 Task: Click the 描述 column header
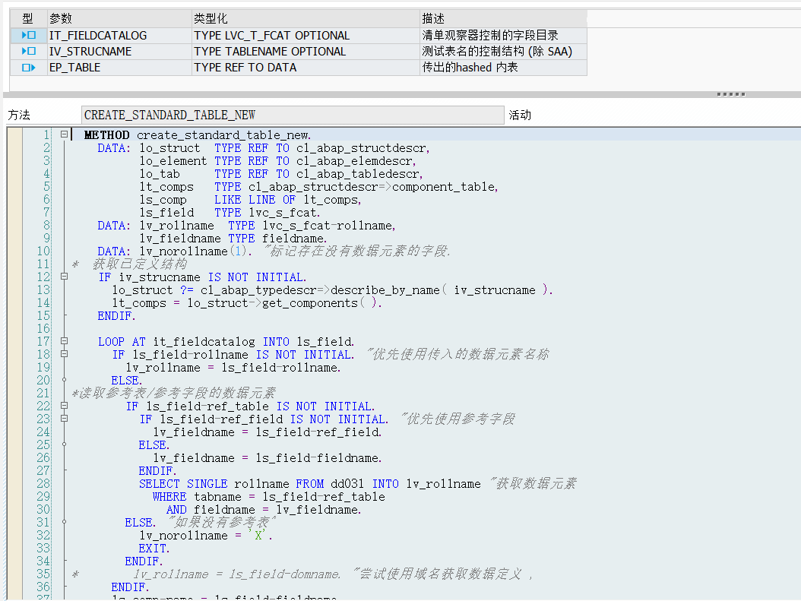point(503,19)
